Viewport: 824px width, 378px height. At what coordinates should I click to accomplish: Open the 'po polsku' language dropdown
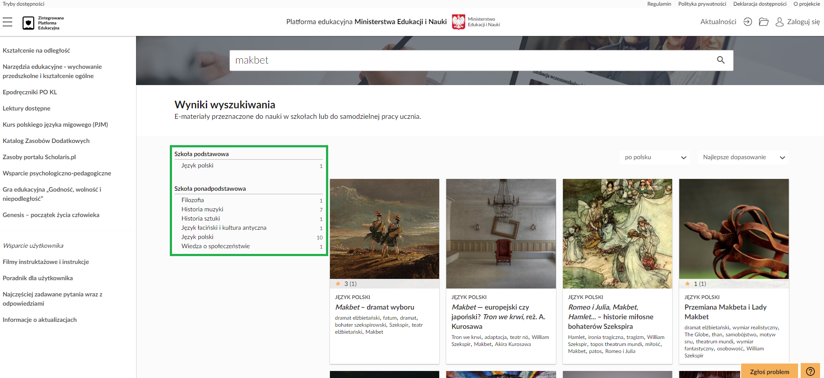click(655, 157)
